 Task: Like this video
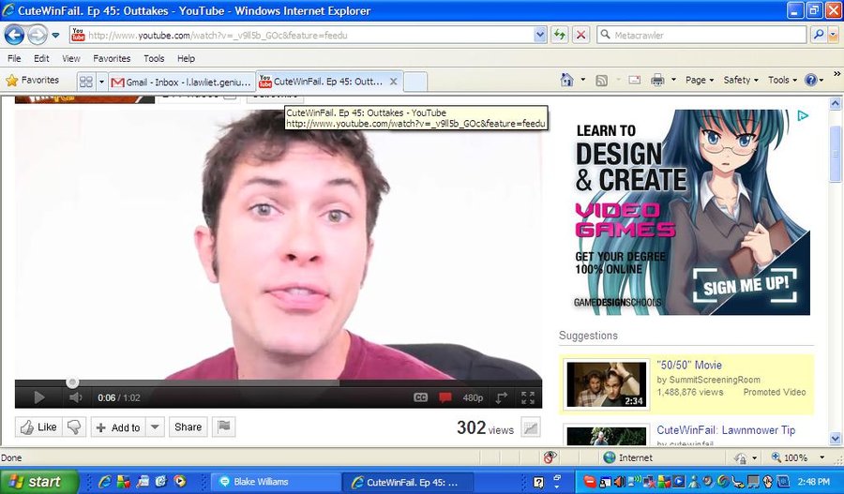pos(38,427)
